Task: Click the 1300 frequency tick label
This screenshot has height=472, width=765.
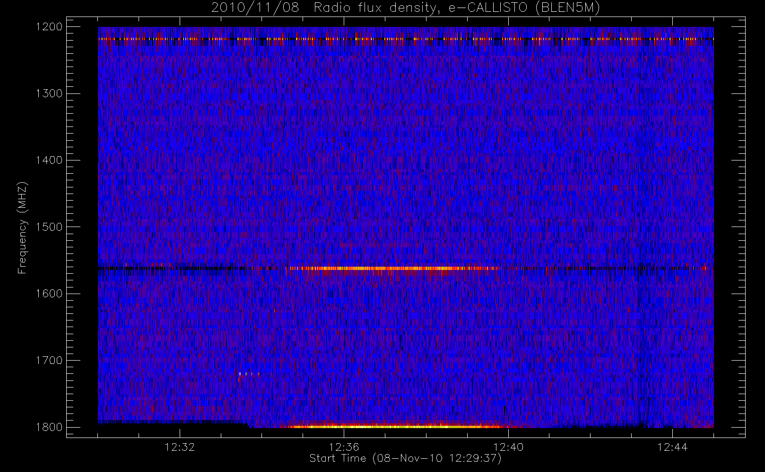Action: (49, 93)
